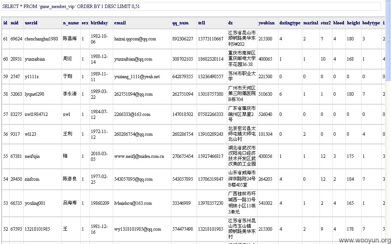Sort by the blood column header

coord(339,23)
